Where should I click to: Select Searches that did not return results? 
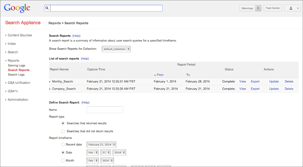[63, 131]
